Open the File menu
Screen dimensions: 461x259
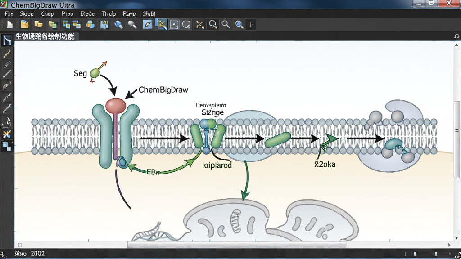[9, 14]
